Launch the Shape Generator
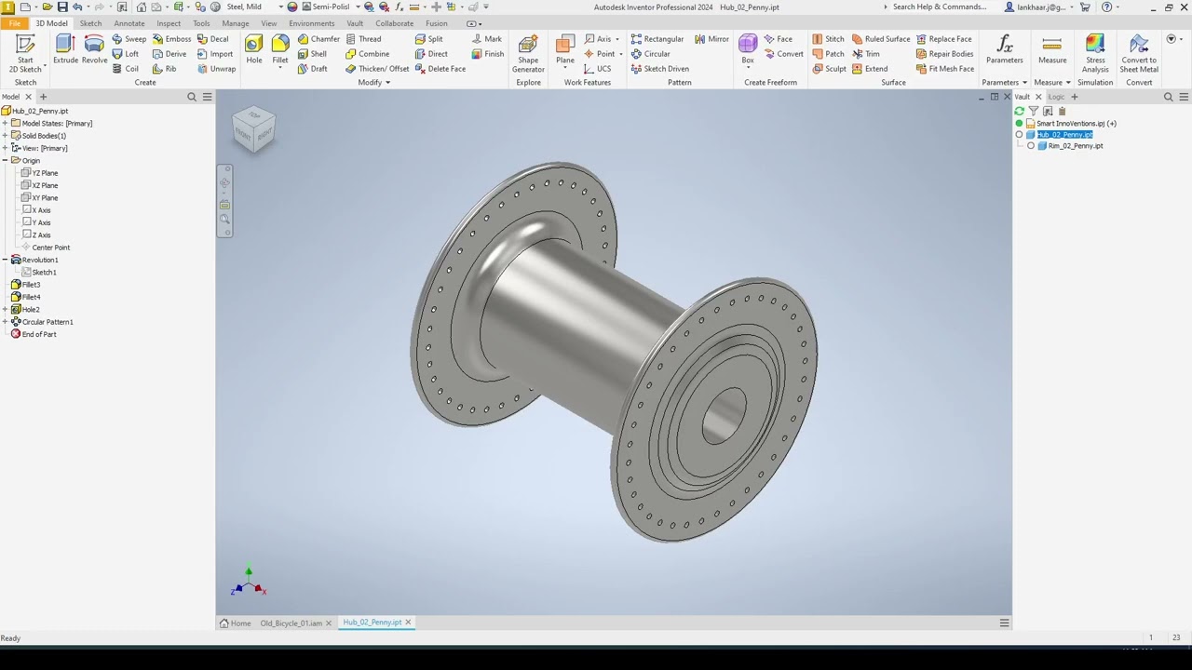This screenshot has height=670, width=1192. [528, 54]
